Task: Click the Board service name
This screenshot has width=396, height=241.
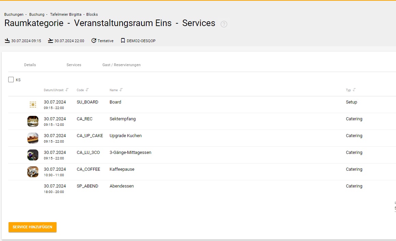Action: 115,102
